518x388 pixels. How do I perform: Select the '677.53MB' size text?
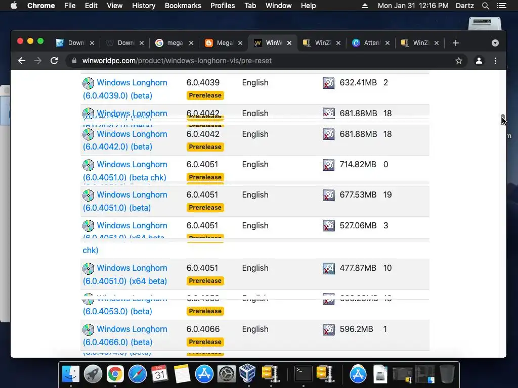pyautogui.click(x=358, y=195)
